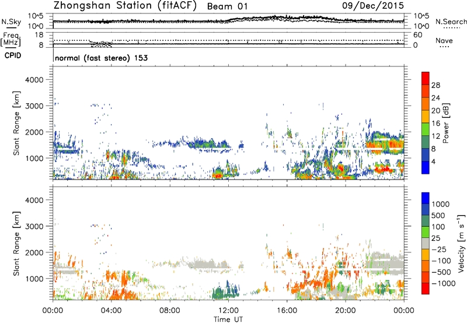
Task: Click the "-1000" value on Velocity colorbar
Action: [444, 283]
